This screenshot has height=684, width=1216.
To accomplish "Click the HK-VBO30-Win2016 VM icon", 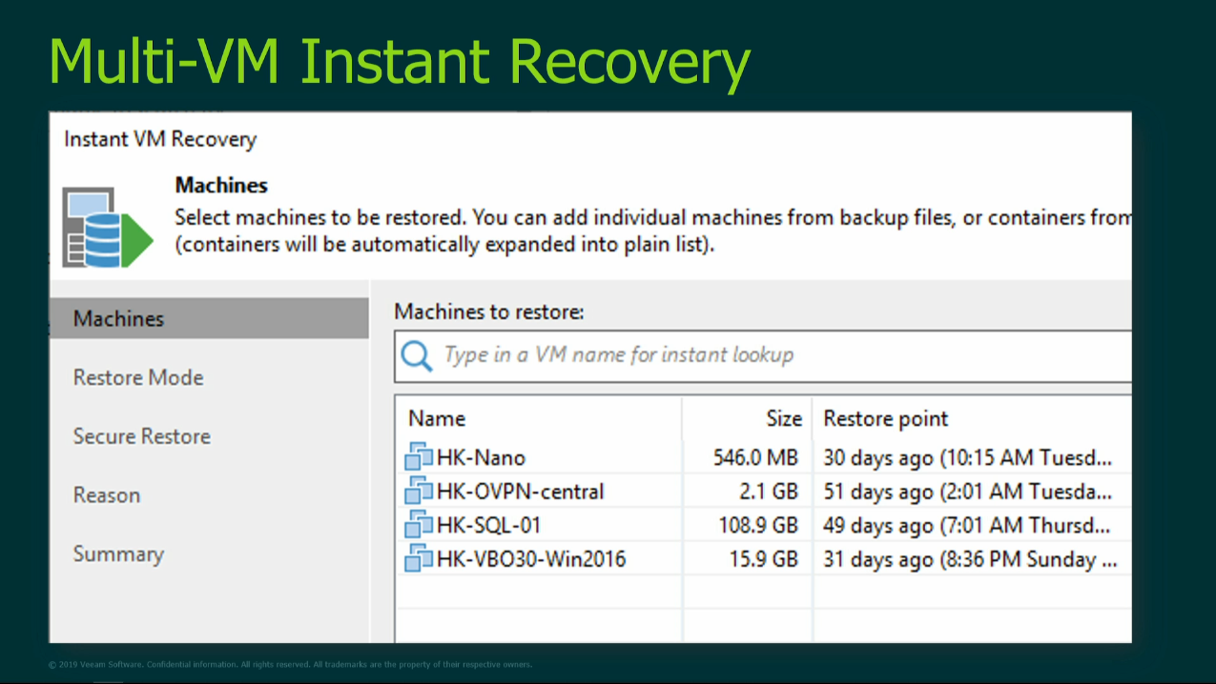I will [419, 558].
